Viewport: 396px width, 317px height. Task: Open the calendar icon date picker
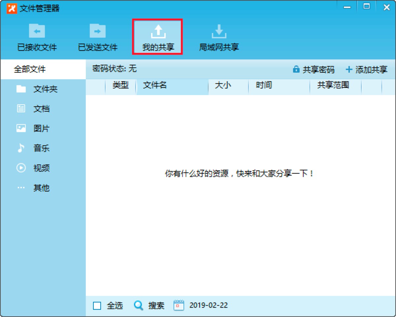click(x=179, y=305)
